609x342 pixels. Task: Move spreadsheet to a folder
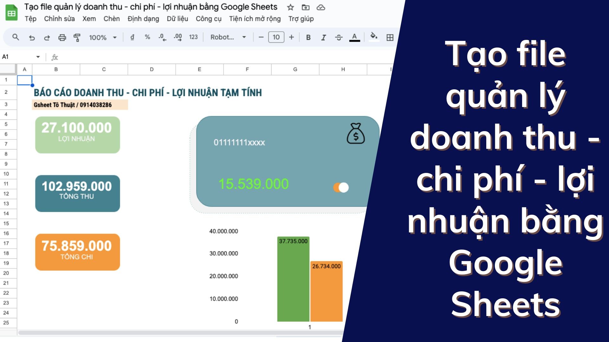click(x=305, y=7)
